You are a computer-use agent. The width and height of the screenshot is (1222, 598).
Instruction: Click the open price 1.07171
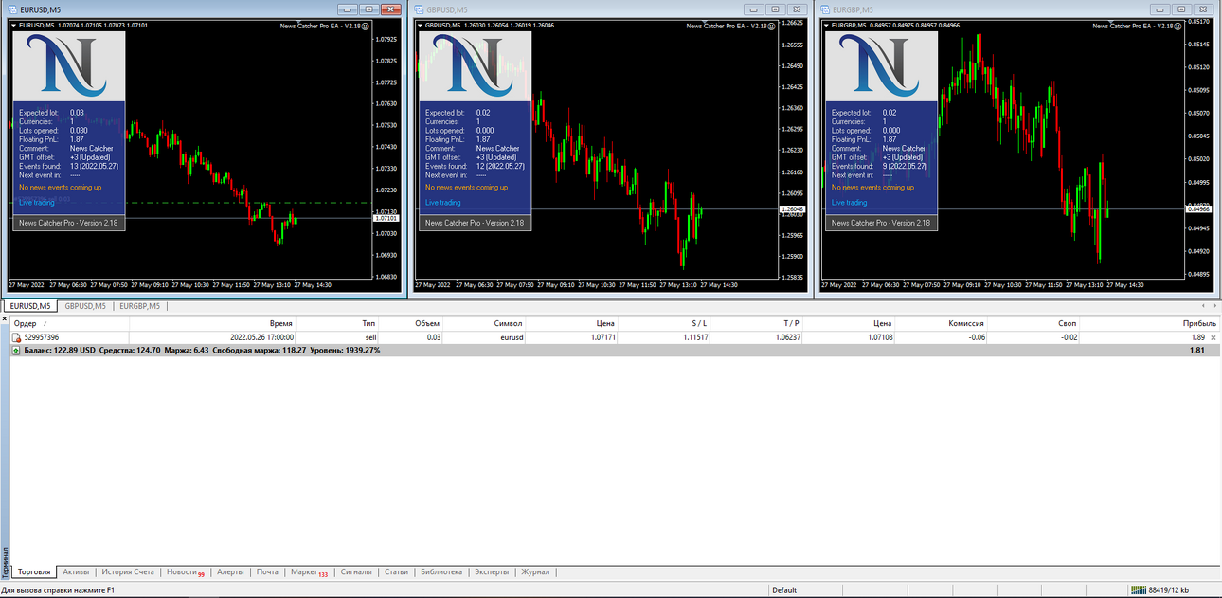[602, 337]
